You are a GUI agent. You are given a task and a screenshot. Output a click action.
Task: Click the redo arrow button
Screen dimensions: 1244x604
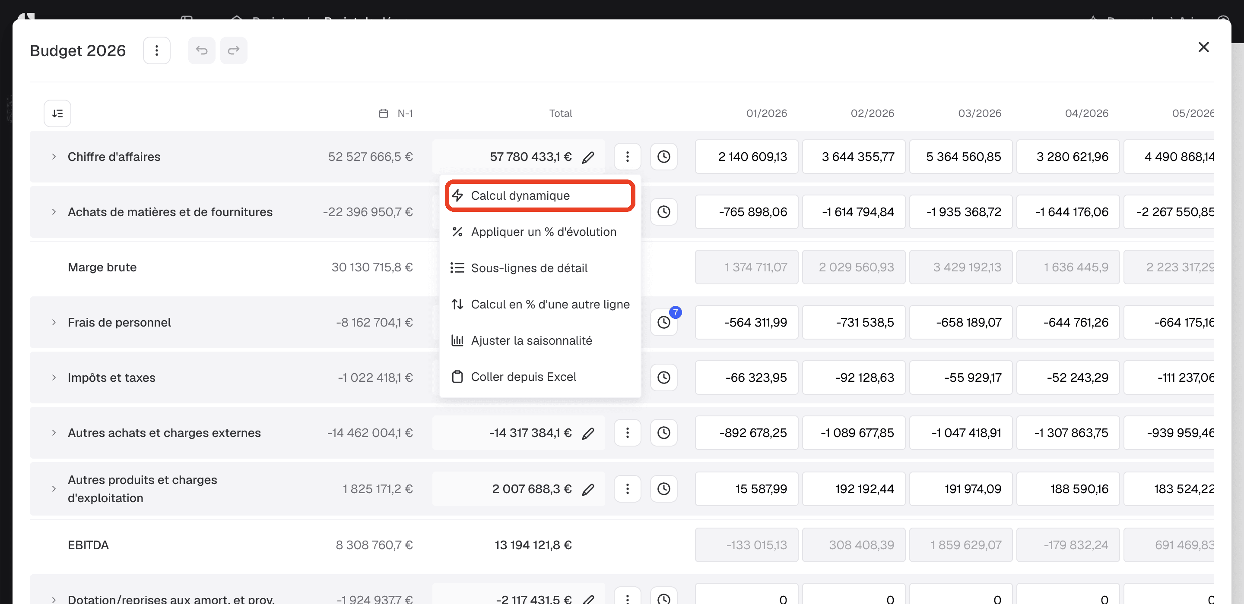tap(234, 50)
